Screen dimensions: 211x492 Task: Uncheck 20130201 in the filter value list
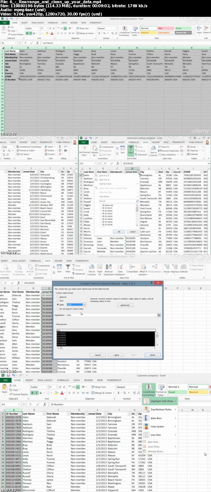pyautogui.click(x=103, y=208)
